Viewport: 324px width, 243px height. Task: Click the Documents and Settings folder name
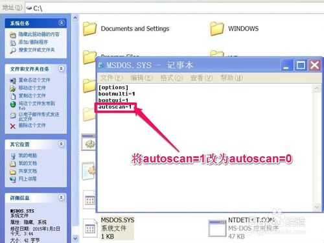[x=135, y=29]
